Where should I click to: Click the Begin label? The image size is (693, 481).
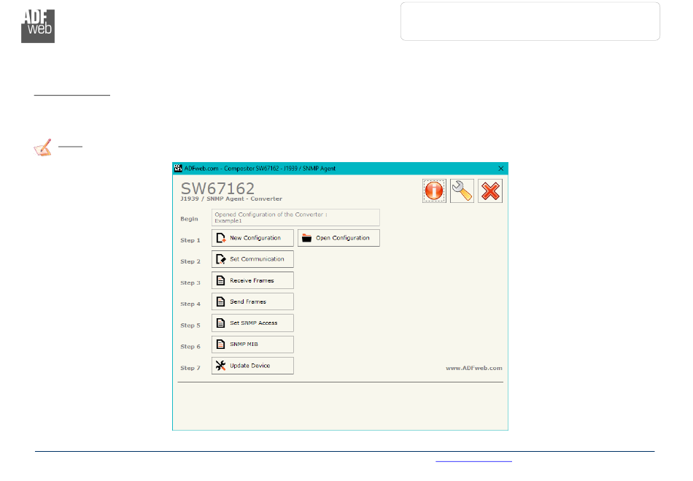click(189, 219)
